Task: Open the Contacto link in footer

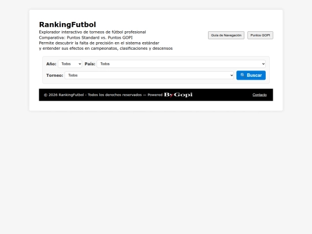Action: [259, 95]
